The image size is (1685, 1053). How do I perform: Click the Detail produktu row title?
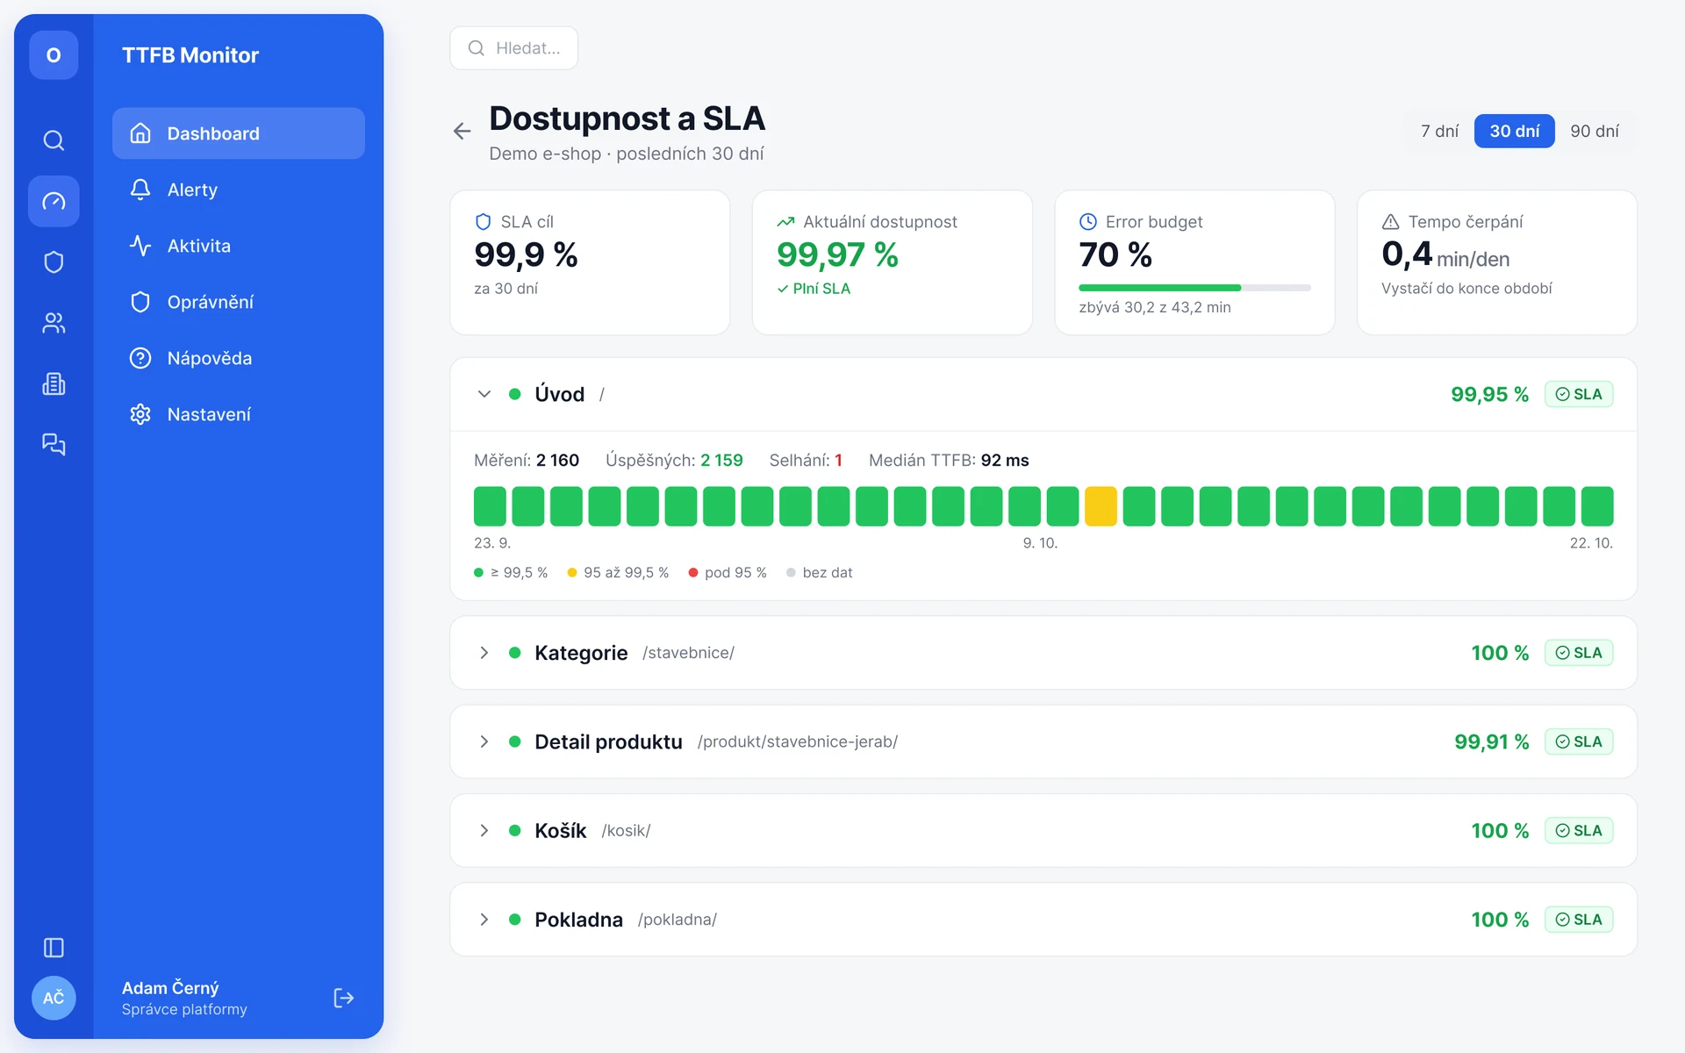tap(608, 741)
